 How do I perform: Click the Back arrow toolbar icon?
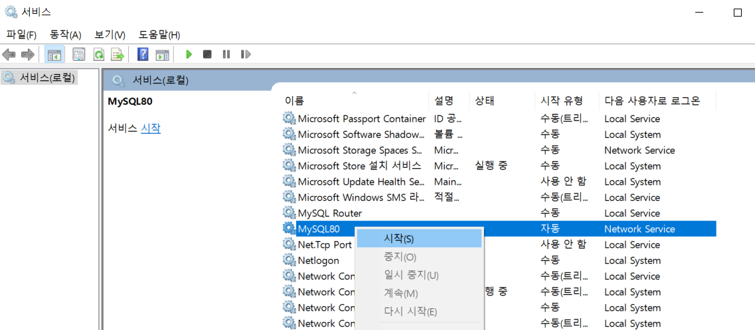click(9, 54)
